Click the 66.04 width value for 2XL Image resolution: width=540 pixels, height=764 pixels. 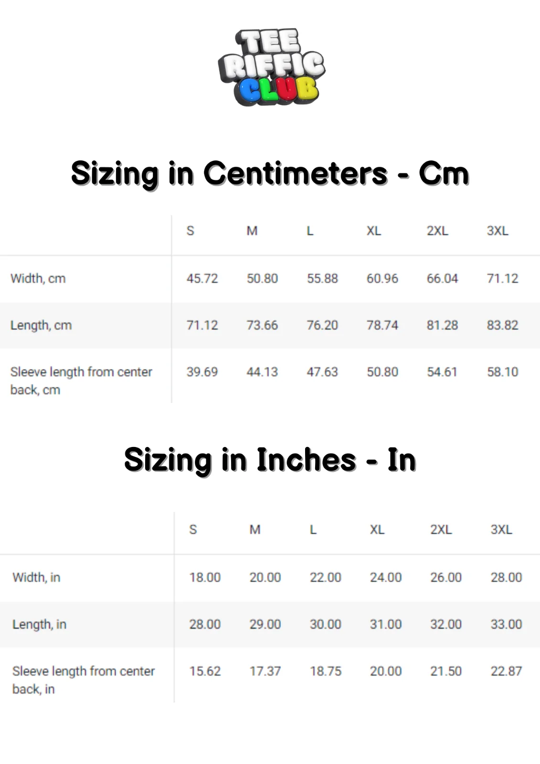pyautogui.click(x=443, y=278)
